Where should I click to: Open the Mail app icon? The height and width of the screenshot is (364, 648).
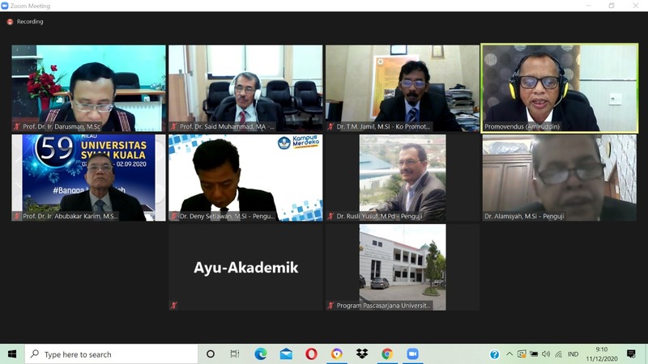286,354
